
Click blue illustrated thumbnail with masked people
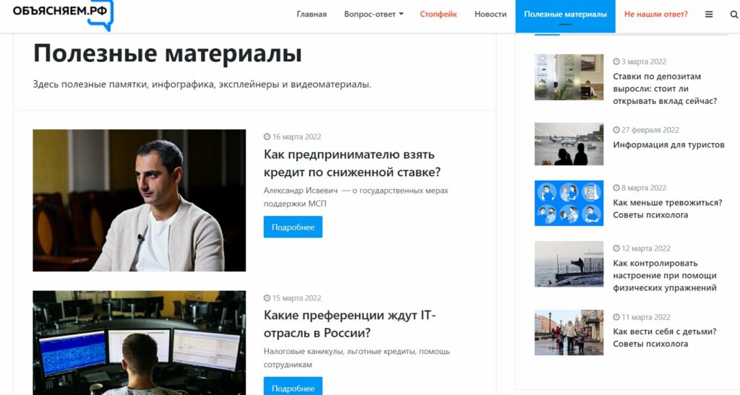tap(569, 203)
